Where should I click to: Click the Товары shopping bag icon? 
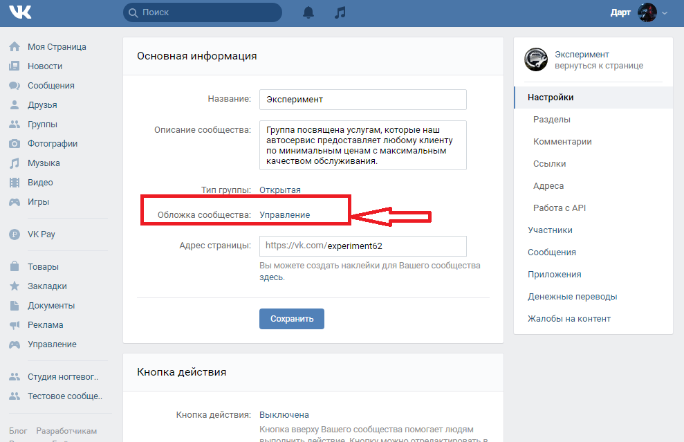point(14,267)
